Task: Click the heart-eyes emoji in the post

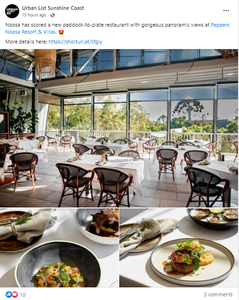Action: 61,32
